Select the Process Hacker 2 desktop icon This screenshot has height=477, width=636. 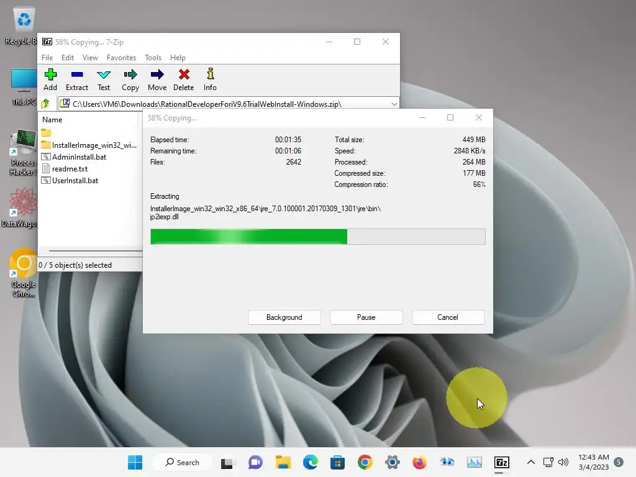pos(24,152)
